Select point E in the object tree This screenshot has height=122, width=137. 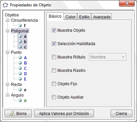click(25, 79)
